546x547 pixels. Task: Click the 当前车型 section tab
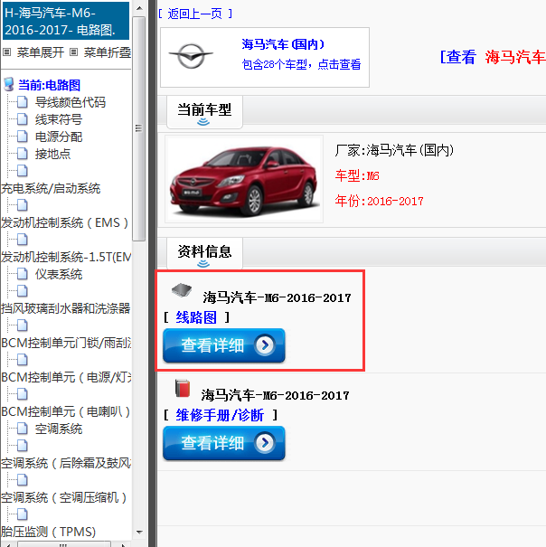click(x=204, y=112)
